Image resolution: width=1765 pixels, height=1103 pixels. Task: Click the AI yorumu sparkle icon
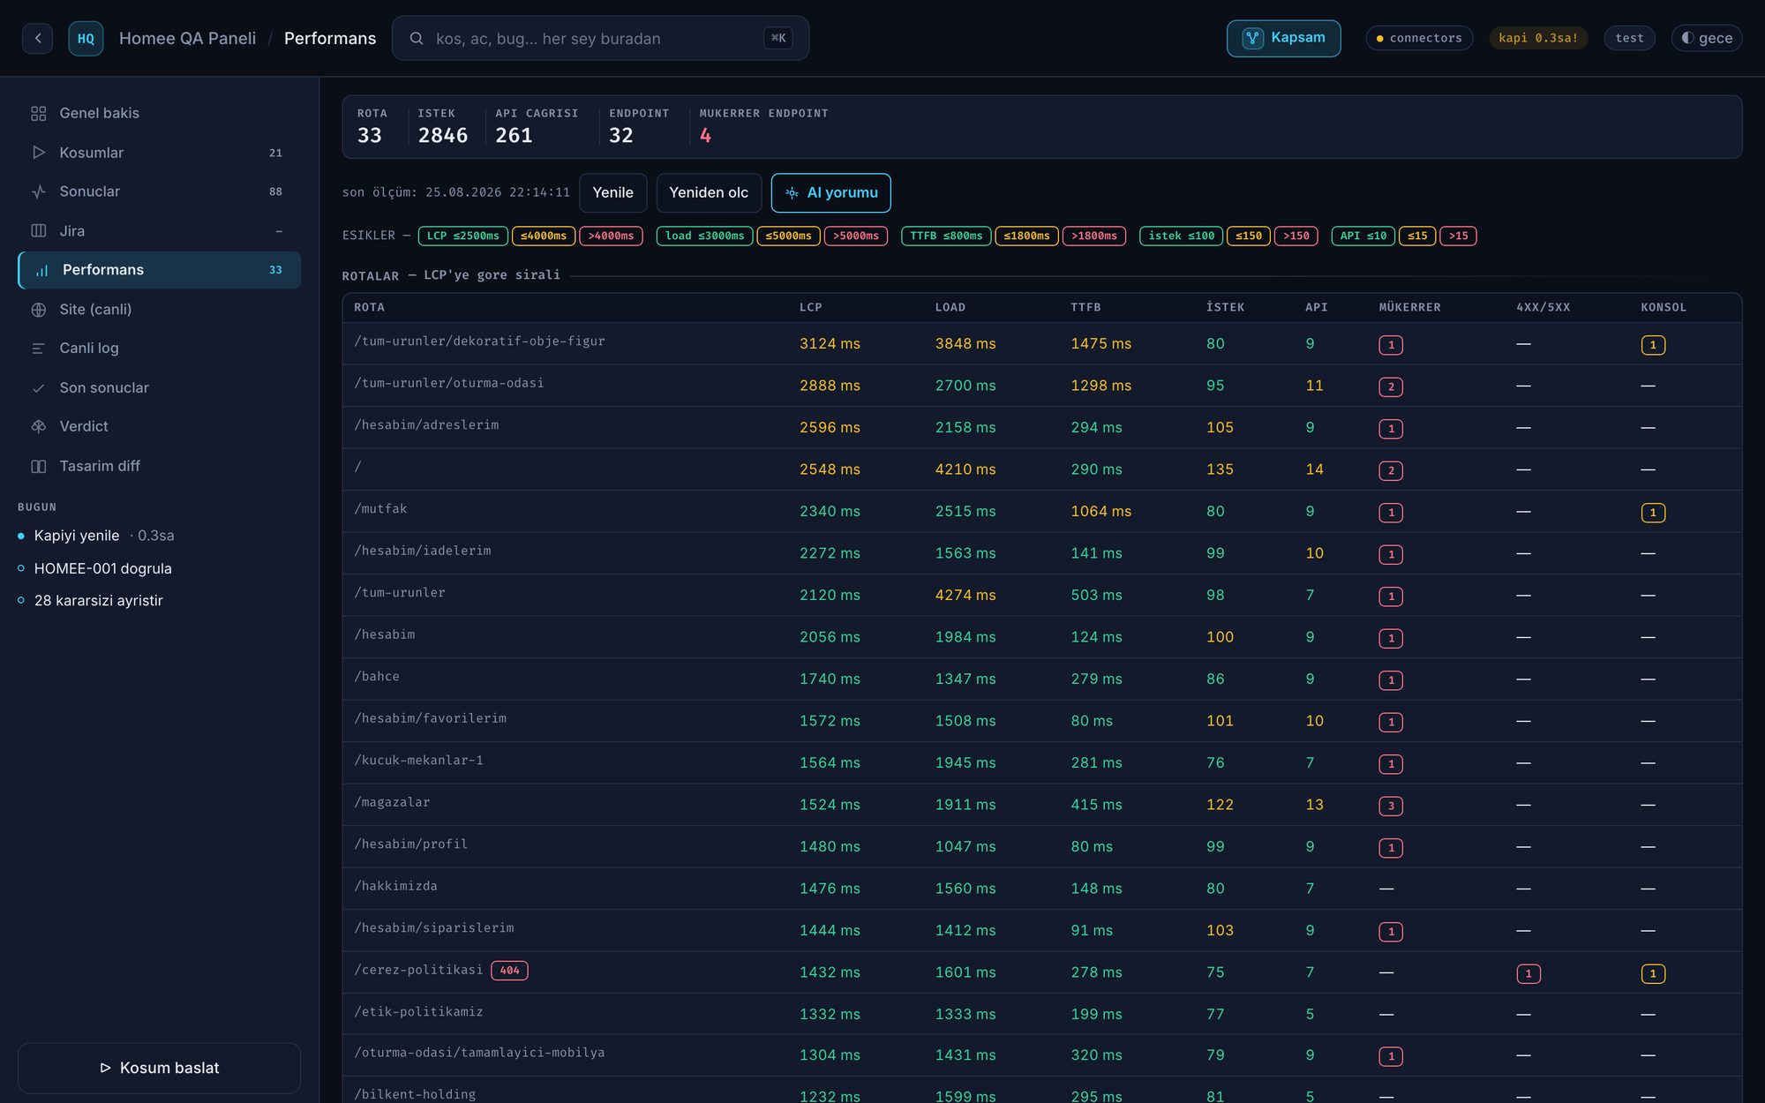pyautogui.click(x=792, y=192)
